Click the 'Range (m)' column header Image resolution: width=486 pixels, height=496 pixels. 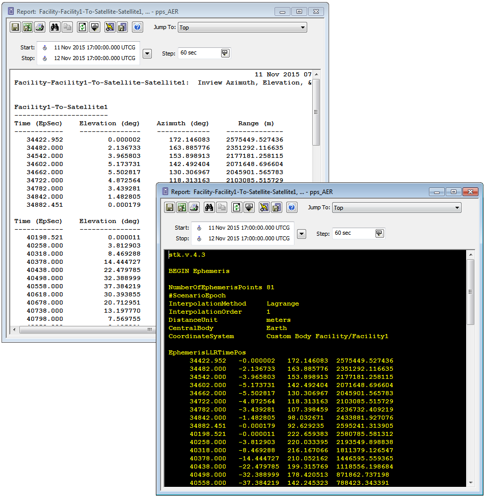point(256,123)
